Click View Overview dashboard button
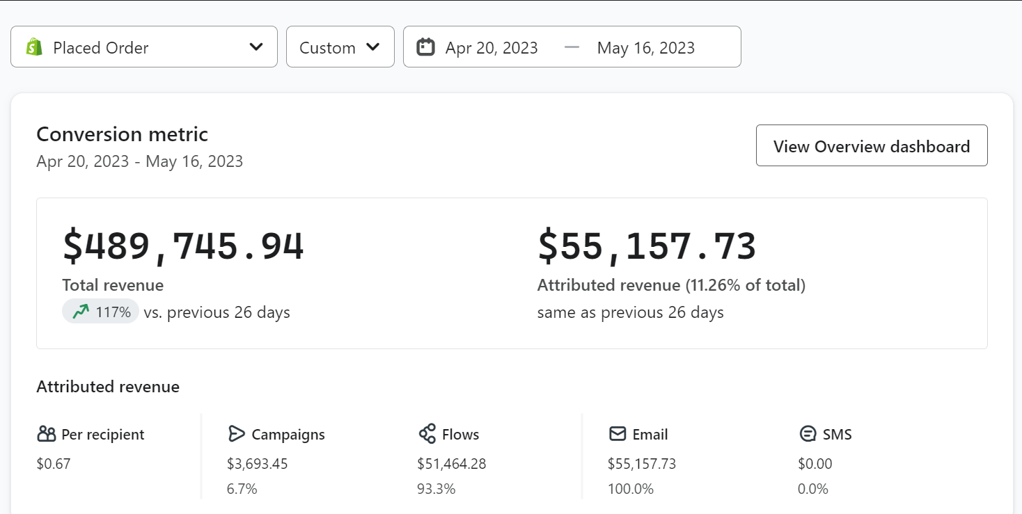 872,145
